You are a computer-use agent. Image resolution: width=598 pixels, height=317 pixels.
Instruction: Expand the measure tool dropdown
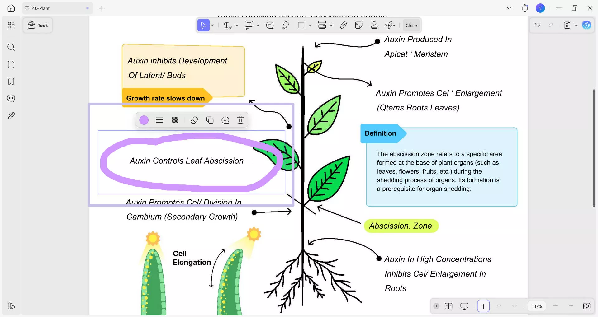pyautogui.click(x=331, y=25)
